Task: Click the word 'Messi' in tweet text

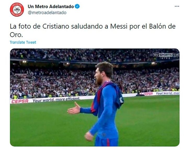Action: [119, 26]
